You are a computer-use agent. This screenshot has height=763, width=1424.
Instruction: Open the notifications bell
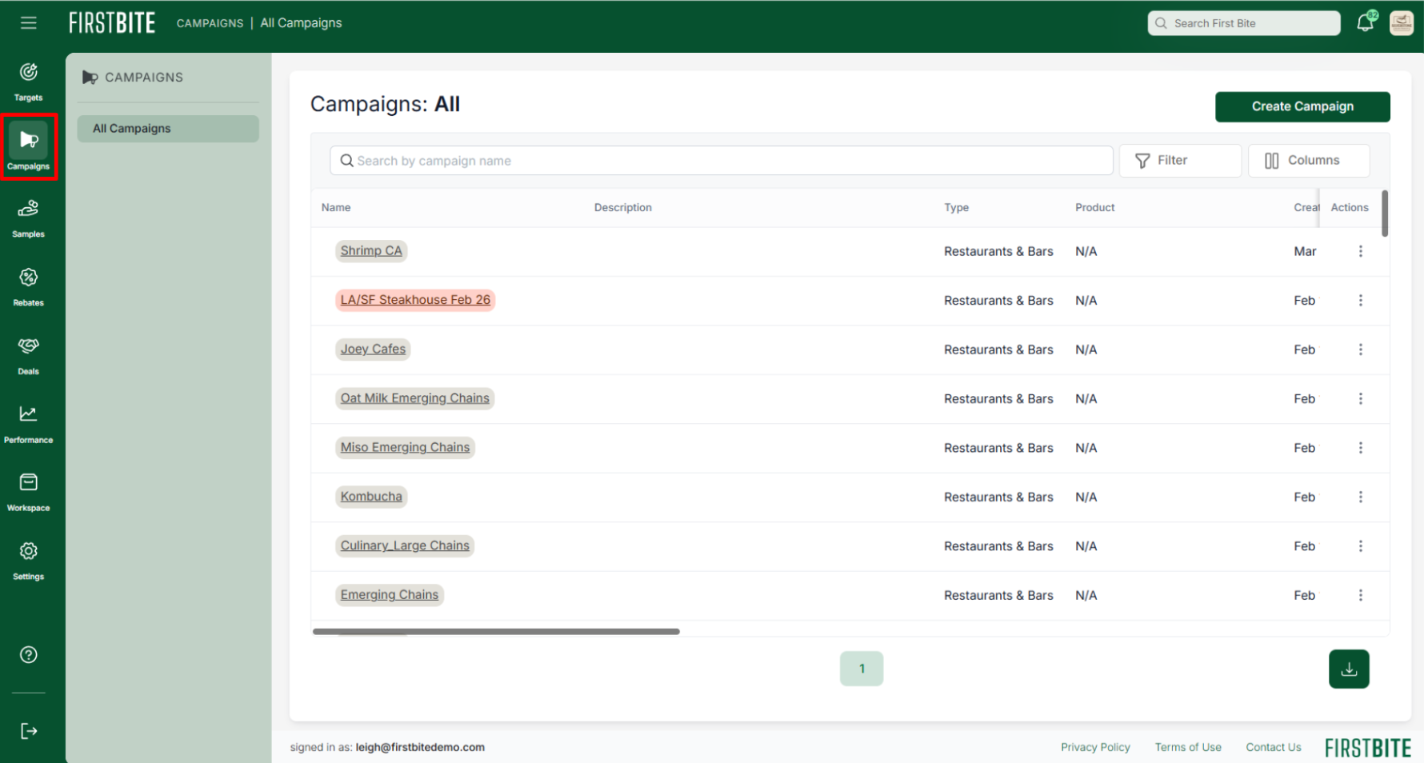pyautogui.click(x=1366, y=22)
